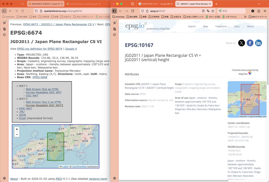
Task: Switch to the EPSG:10167 Google search tab
Action: 155,4
